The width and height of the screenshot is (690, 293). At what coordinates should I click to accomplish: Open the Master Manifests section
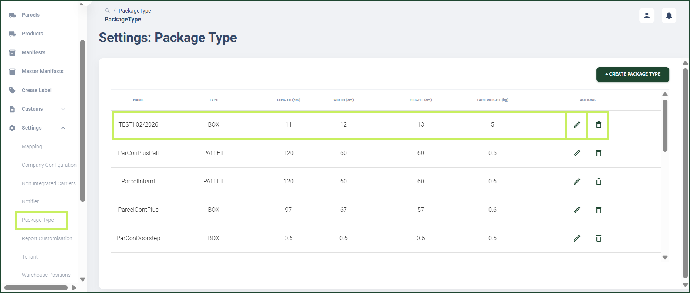click(43, 71)
